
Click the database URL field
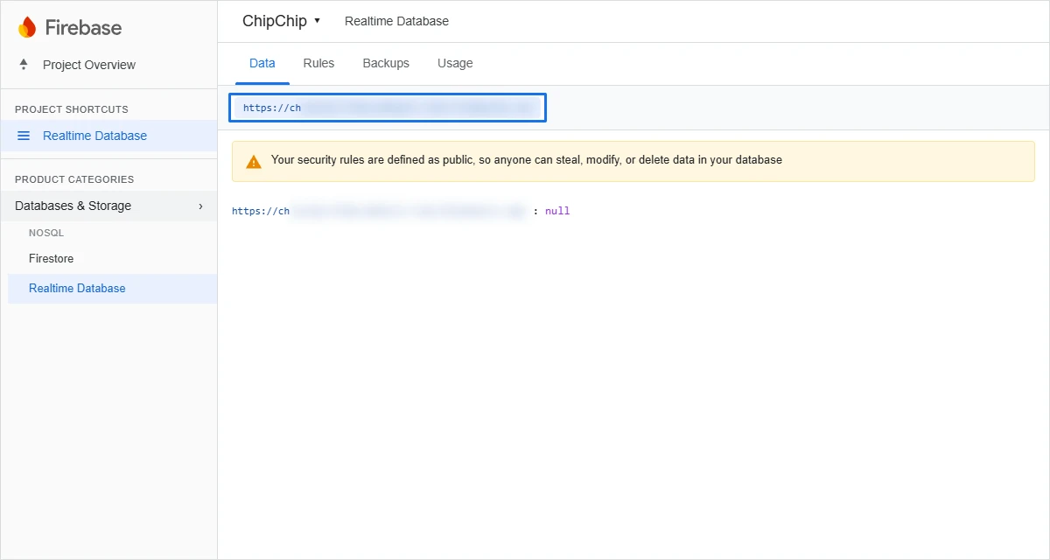click(388, 108)
